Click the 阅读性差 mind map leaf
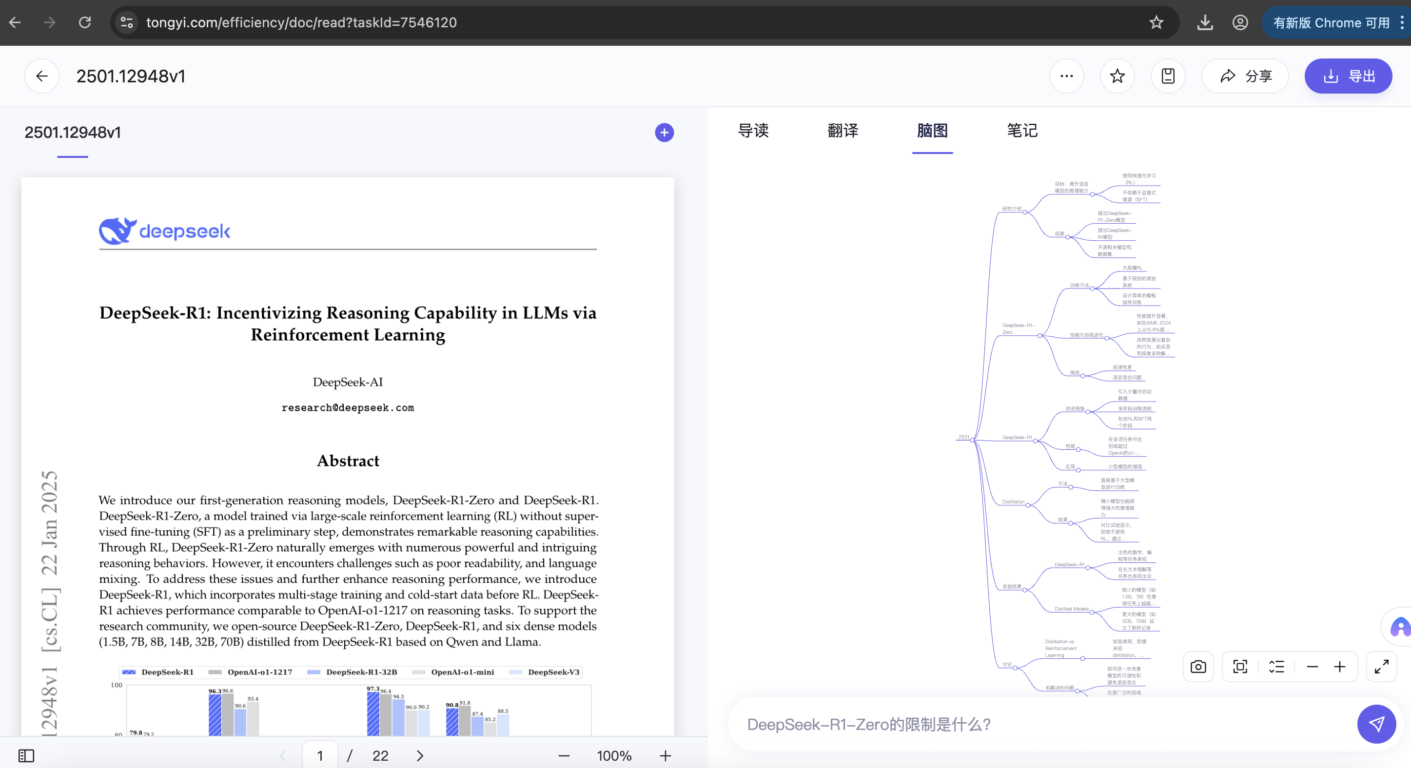The image size is (1411, 768). (x=1122, y=367)
